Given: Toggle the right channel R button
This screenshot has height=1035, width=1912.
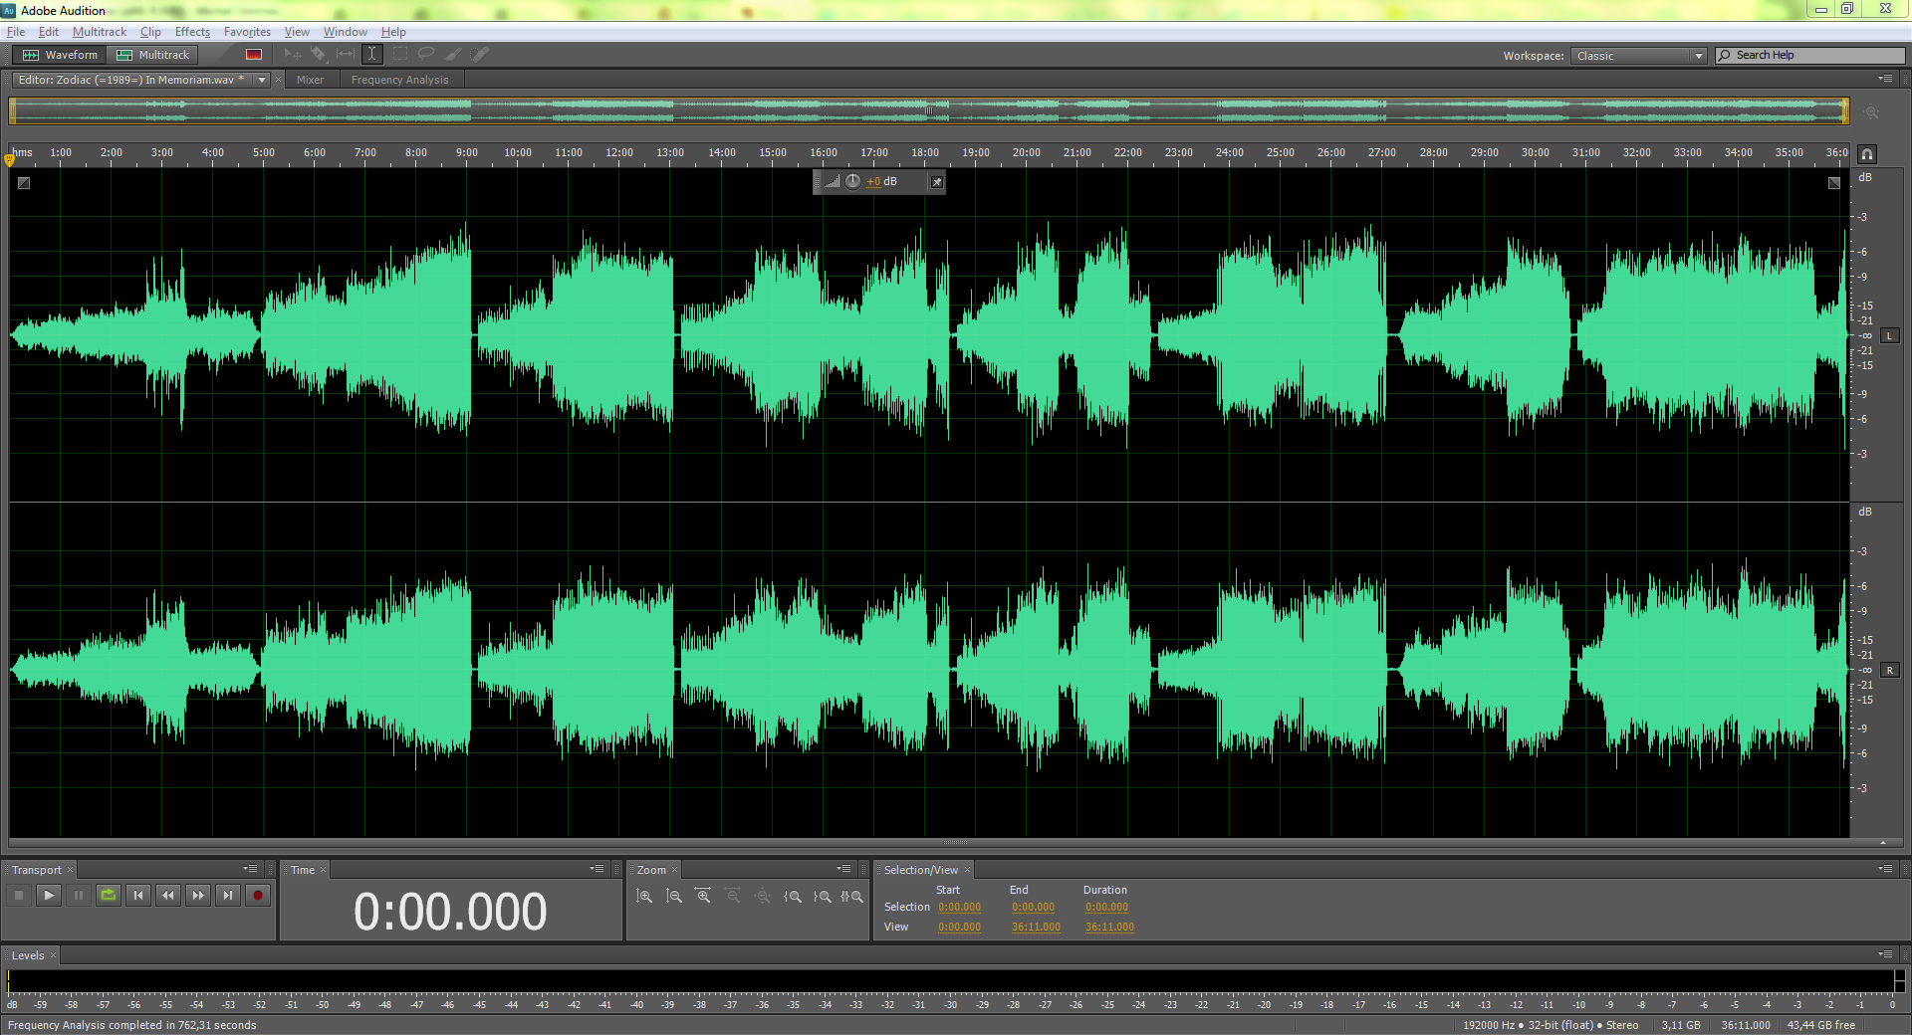Looking at the screenshot, I should tap(1889, 671).
